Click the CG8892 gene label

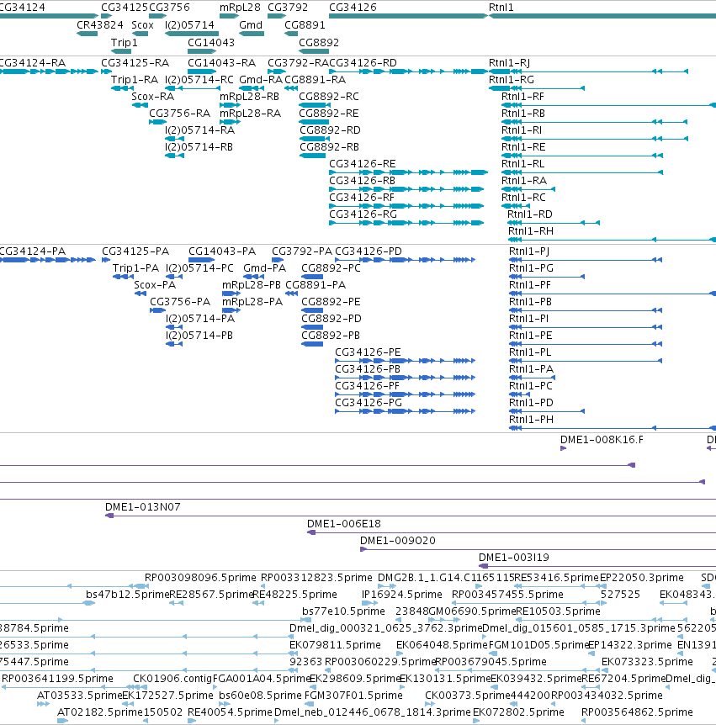319,43
